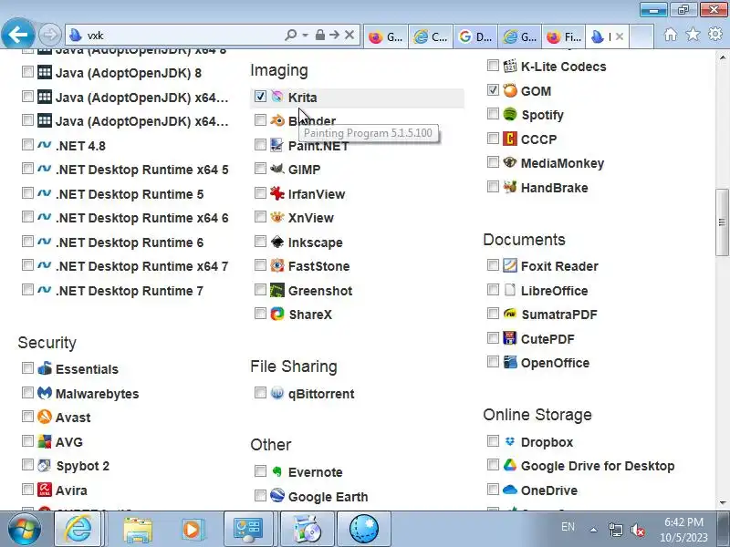Click the taskbar clock

pyautogui.click(x=683, y=530)
